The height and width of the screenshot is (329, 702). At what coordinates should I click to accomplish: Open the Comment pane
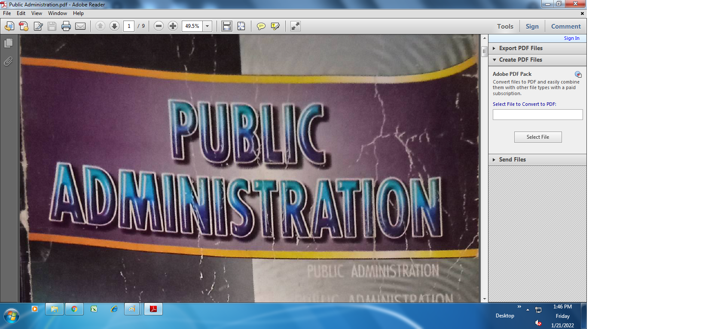tap(566, 26)
